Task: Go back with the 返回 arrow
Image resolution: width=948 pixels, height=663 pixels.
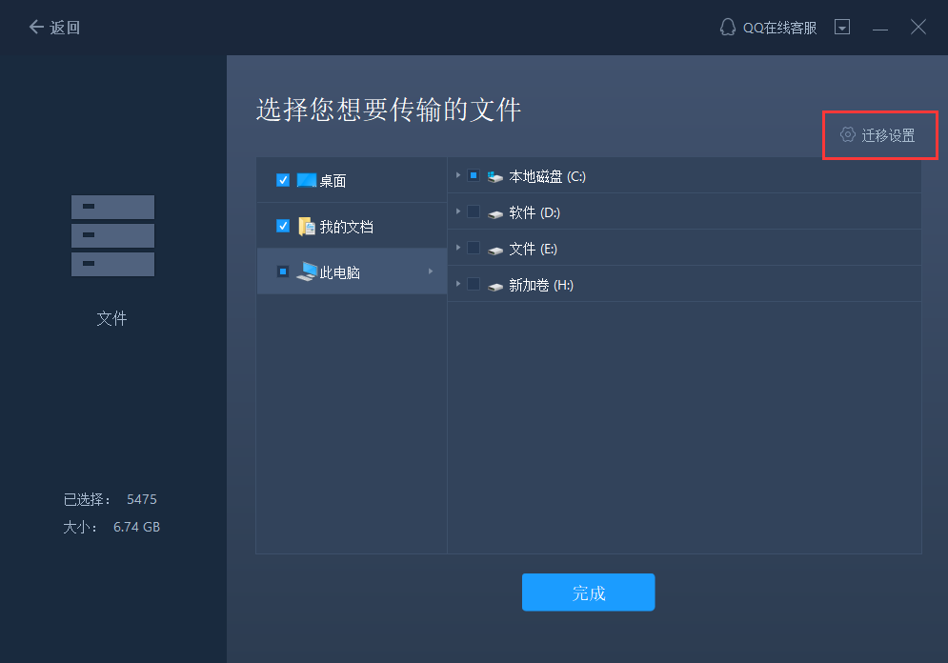Action: [53, 28]
